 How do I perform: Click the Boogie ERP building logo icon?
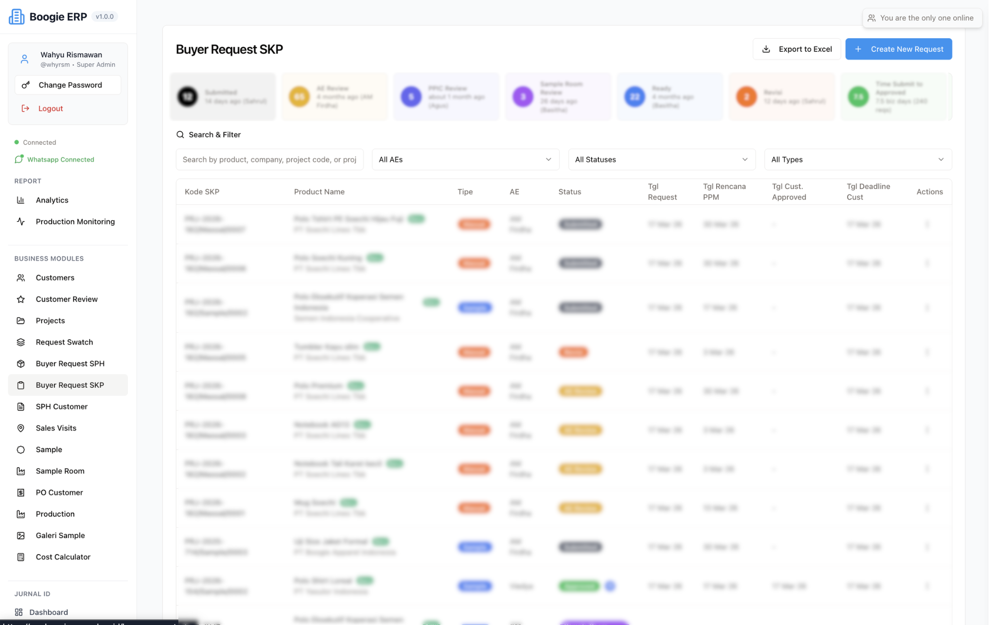(16, 17)
